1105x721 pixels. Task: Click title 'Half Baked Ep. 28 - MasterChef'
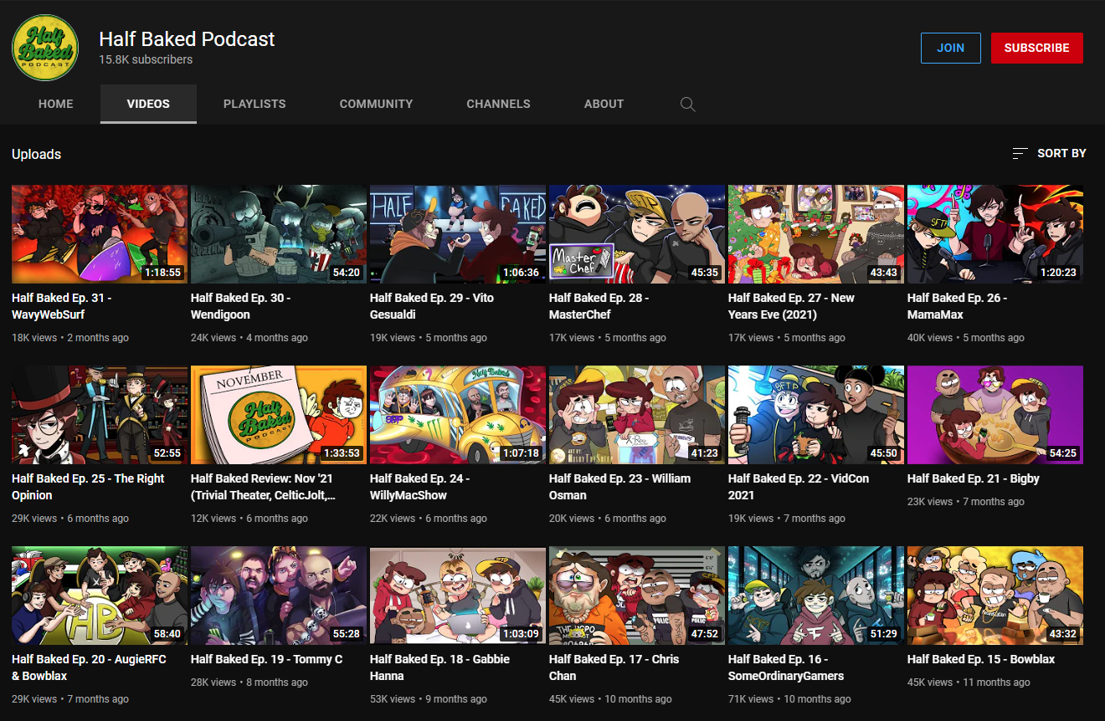pos(599,306)
